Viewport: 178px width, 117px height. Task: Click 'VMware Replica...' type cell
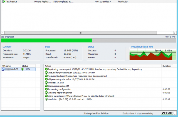pyautogui.click(x=42, y=2)
